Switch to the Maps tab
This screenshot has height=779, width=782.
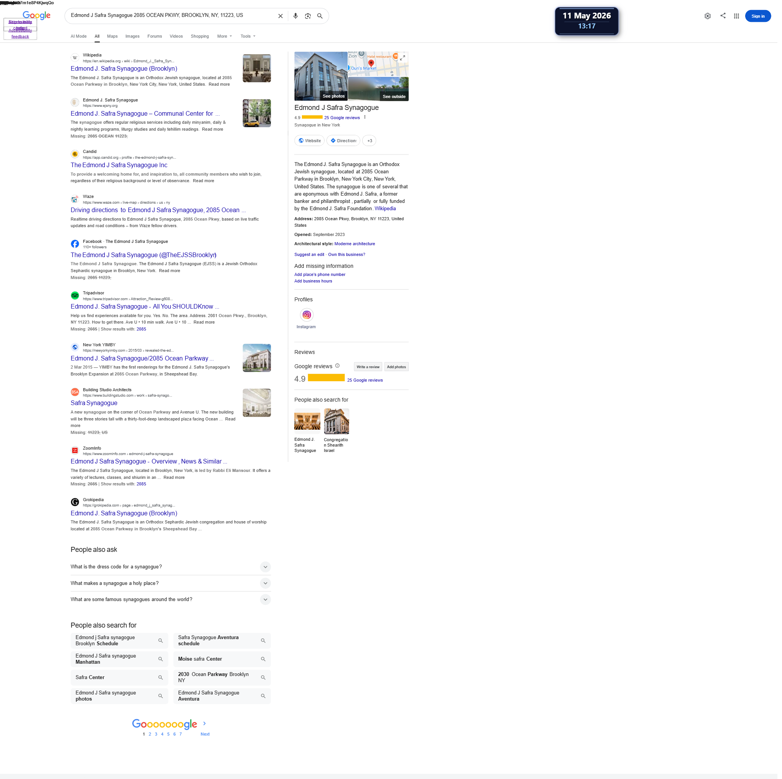point(113,37)
